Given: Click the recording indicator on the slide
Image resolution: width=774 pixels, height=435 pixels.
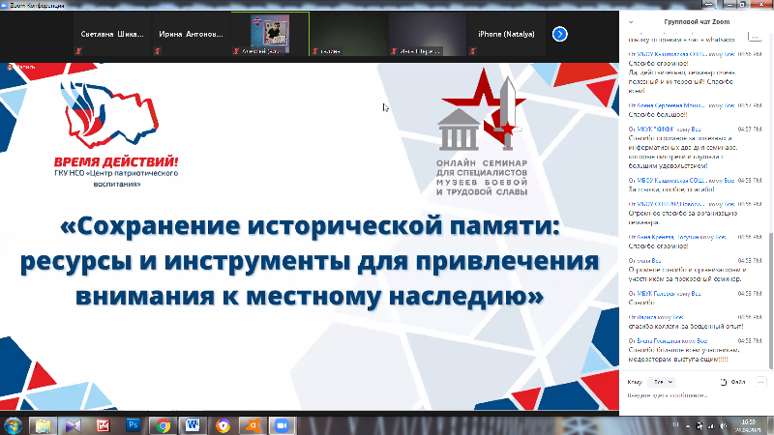Looking at the screenshot, I should click(21, 67).
